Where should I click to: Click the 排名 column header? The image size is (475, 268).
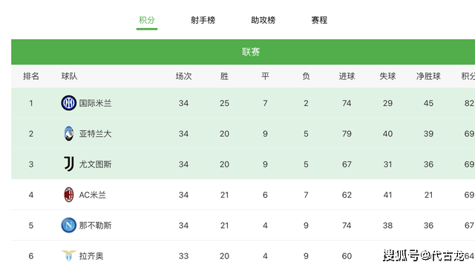click(31, 76)
